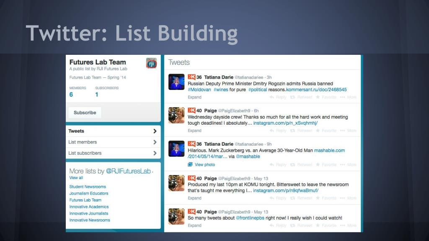Reply to the KOMU tweet

coord(278,198)
